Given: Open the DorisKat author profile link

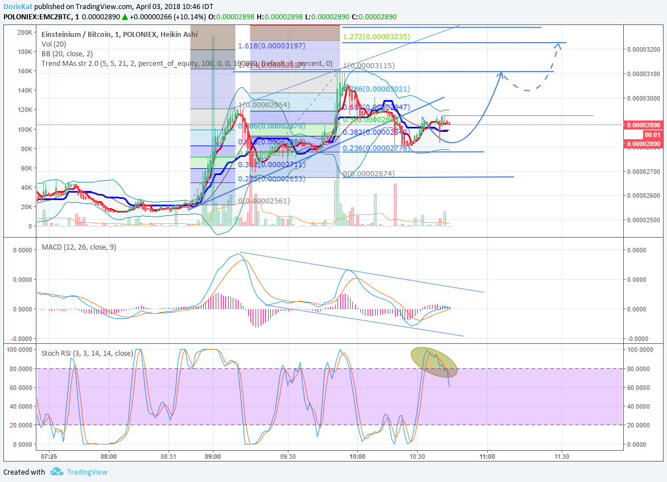Looking at the screenshot, I should (18, 7).
